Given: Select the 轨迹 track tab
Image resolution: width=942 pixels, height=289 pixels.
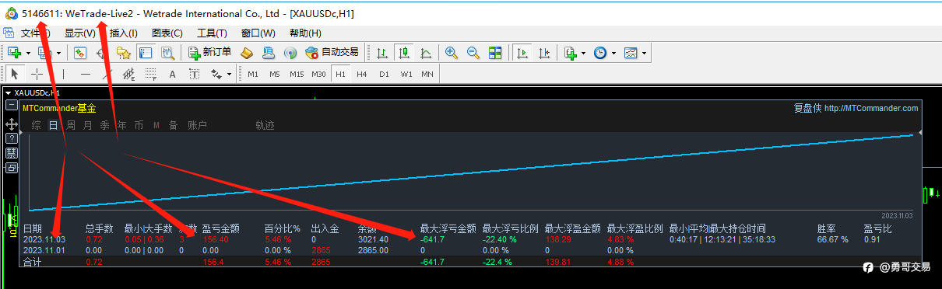Looking at the screenshot, I should point(265,125).
